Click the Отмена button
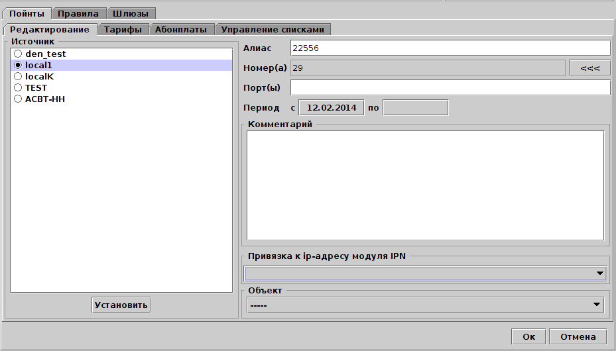This screenshot has height=351, width=616. tap(578, 336)
